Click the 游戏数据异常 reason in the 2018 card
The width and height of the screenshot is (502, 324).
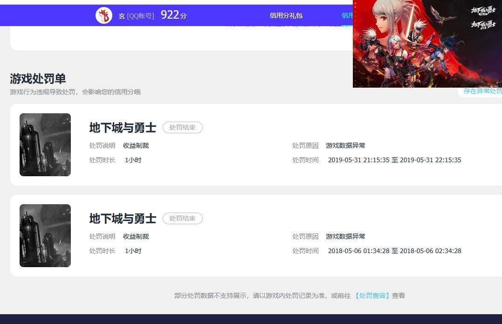(345, 237)
